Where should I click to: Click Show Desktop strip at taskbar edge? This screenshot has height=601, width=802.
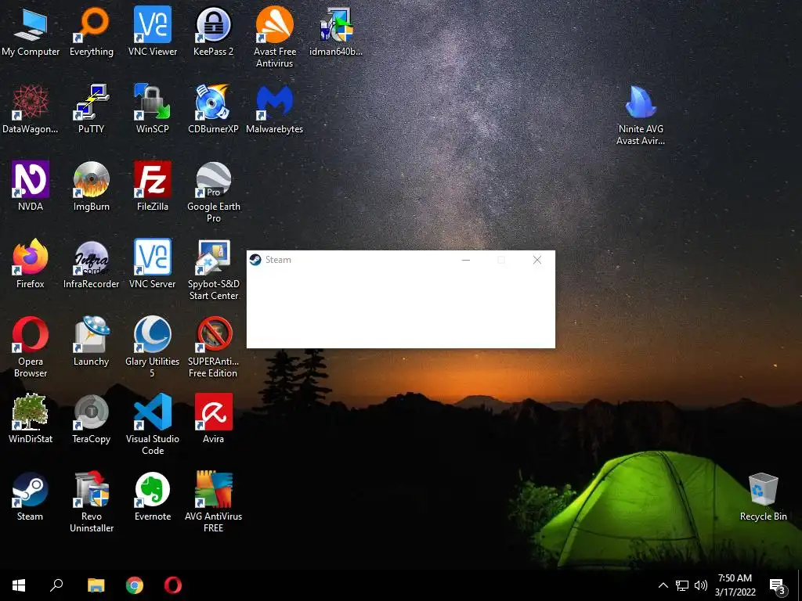click(x=800, y=585)
